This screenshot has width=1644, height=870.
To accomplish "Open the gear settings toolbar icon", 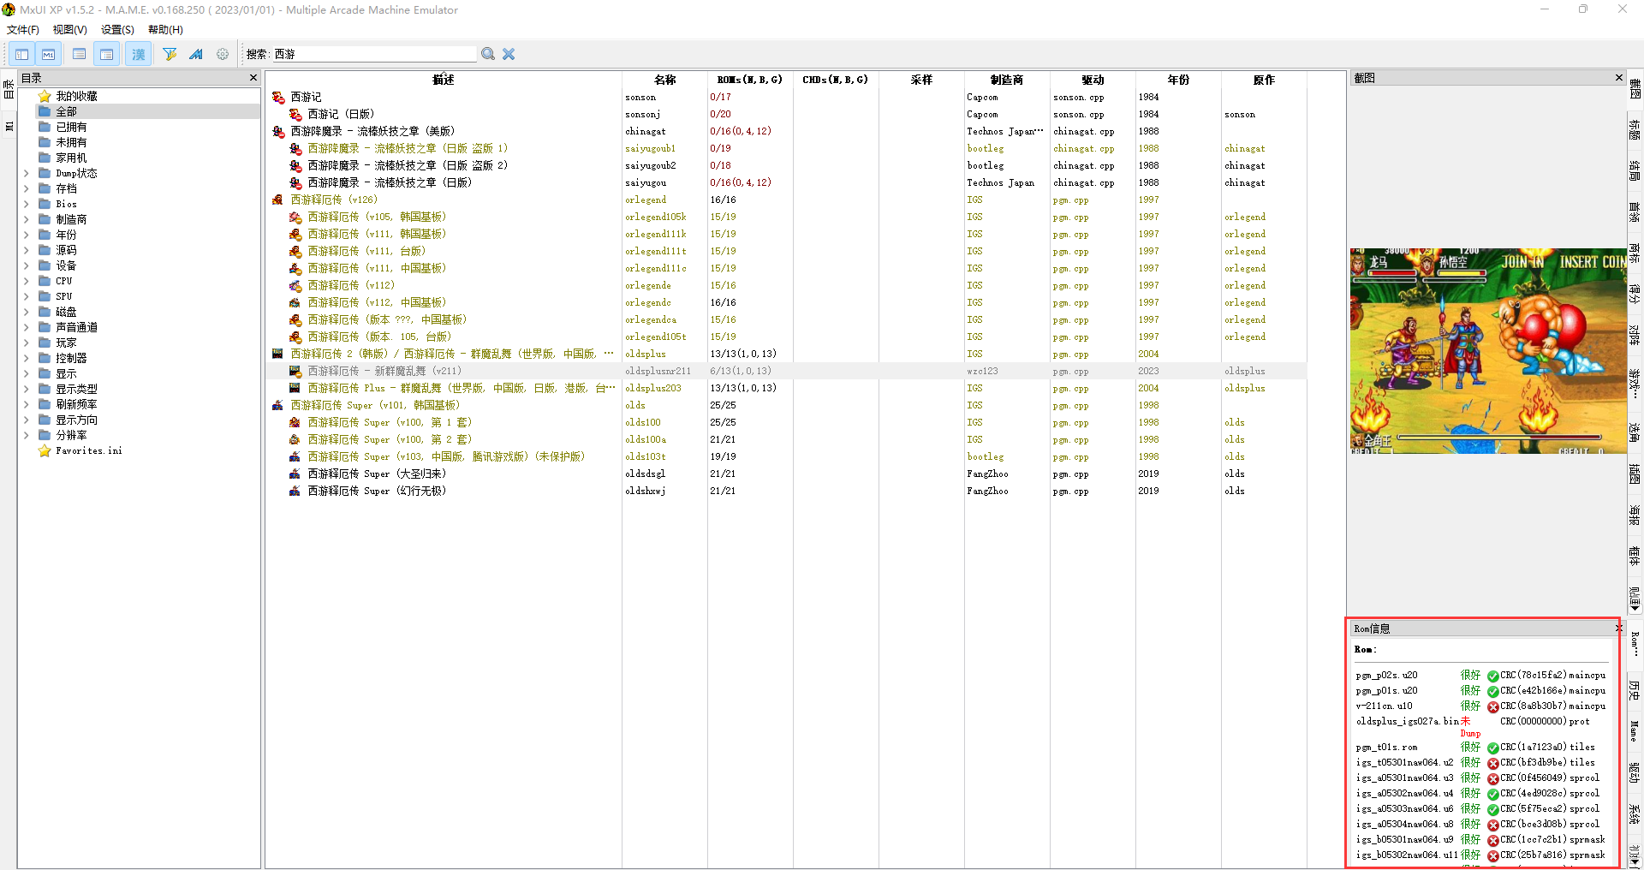I will (223, 54).
